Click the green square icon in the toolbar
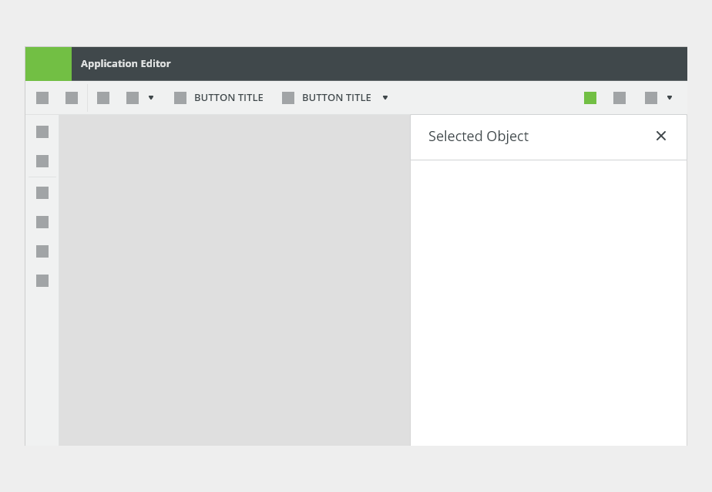This screenshot has height=492, width=712. 589,98
